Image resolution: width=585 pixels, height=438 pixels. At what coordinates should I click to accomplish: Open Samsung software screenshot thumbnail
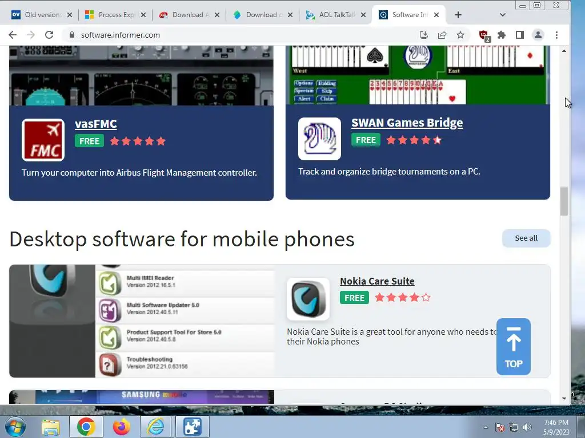pos(142,397)
